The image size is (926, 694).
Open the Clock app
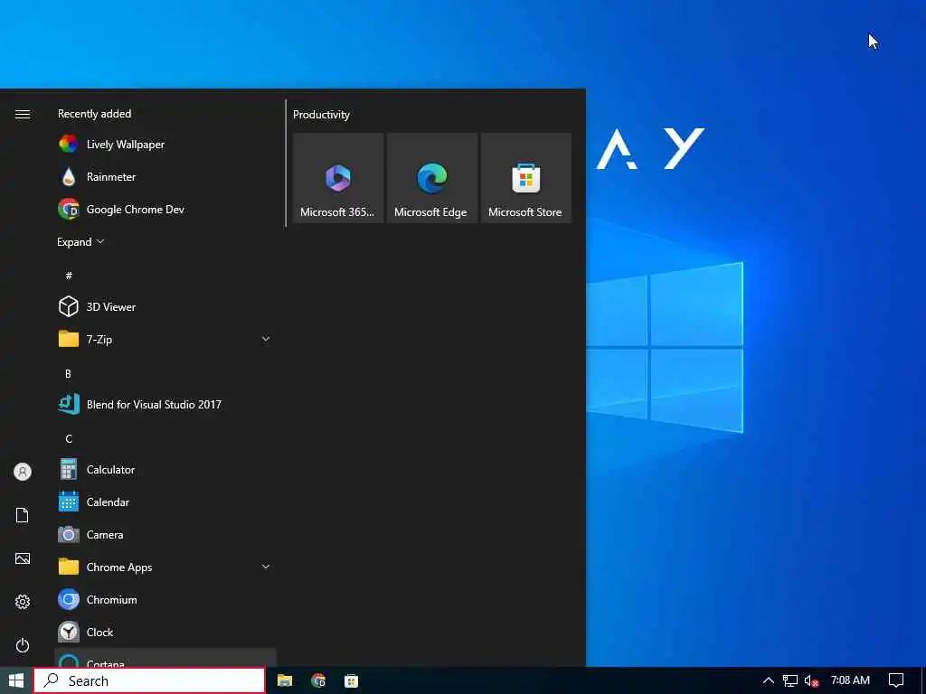[165, 632]
